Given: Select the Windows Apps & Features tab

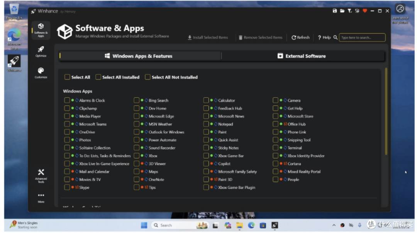Looking at the screenshot, I should [139, 56].
